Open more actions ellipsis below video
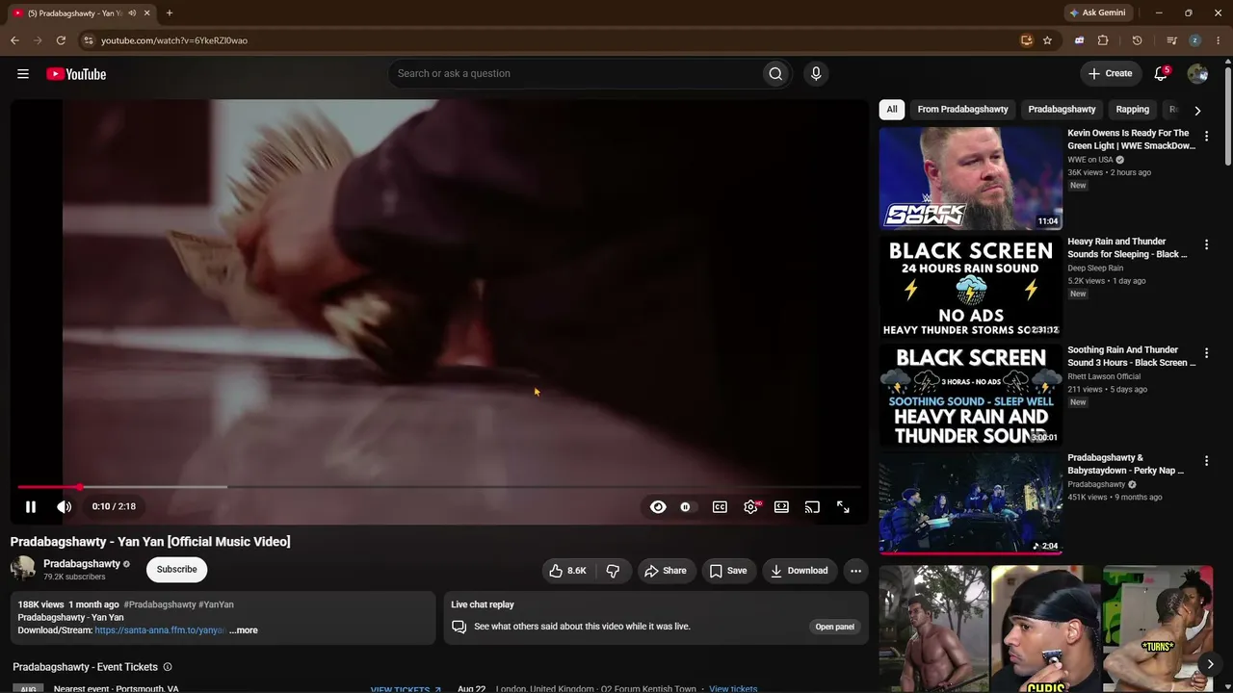 tap(855, 571)
